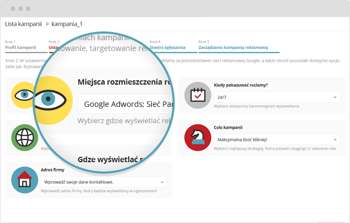
Task: Click the Adres firmy label
Action: pos(53,170)
